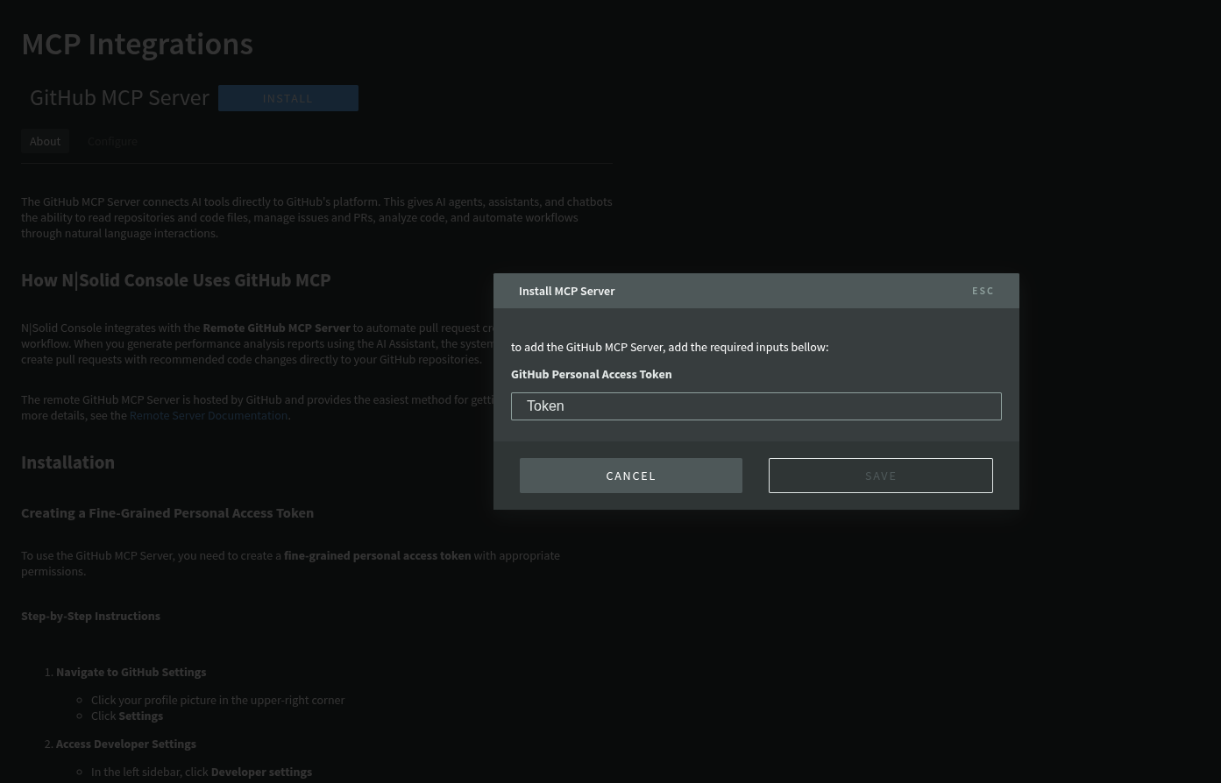Focus the Token text box to type
This screenshot has height=783, width=1221.
[756, 406]
